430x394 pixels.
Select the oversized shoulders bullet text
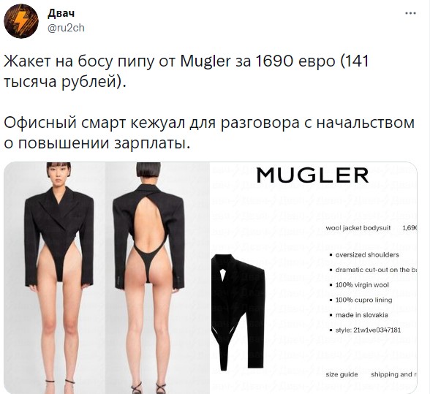[367, 254]
